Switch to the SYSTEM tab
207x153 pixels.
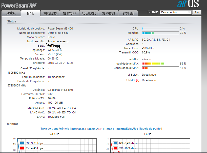pyautogui.click(x=128, y=13)
